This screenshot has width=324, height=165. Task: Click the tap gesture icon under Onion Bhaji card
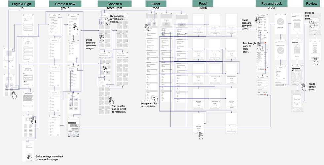point(201,135)
